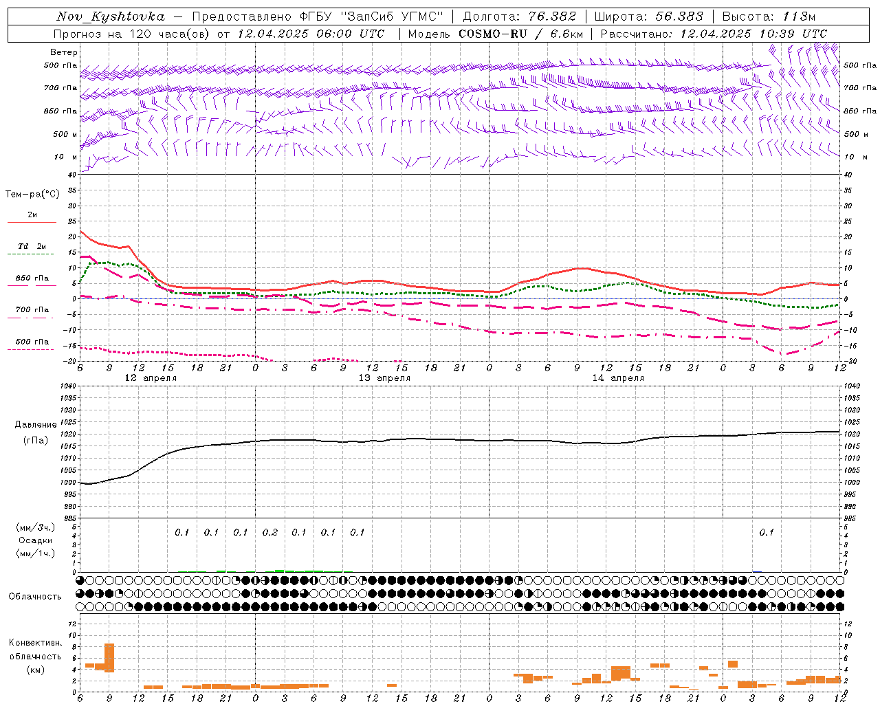Click the 500 гПа temperature legend label

coord(32,342)
